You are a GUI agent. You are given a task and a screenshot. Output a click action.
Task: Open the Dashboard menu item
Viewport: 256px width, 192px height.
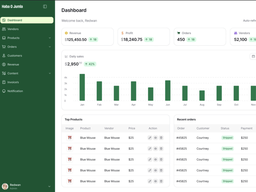27,20
